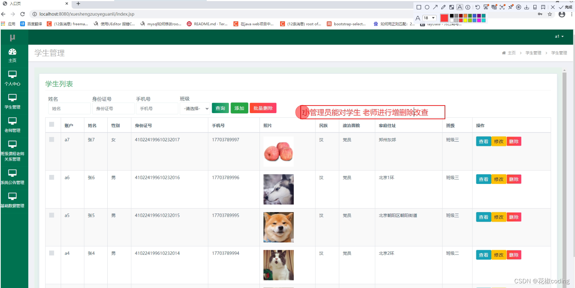Click the address bar URL

coord(87,14)
